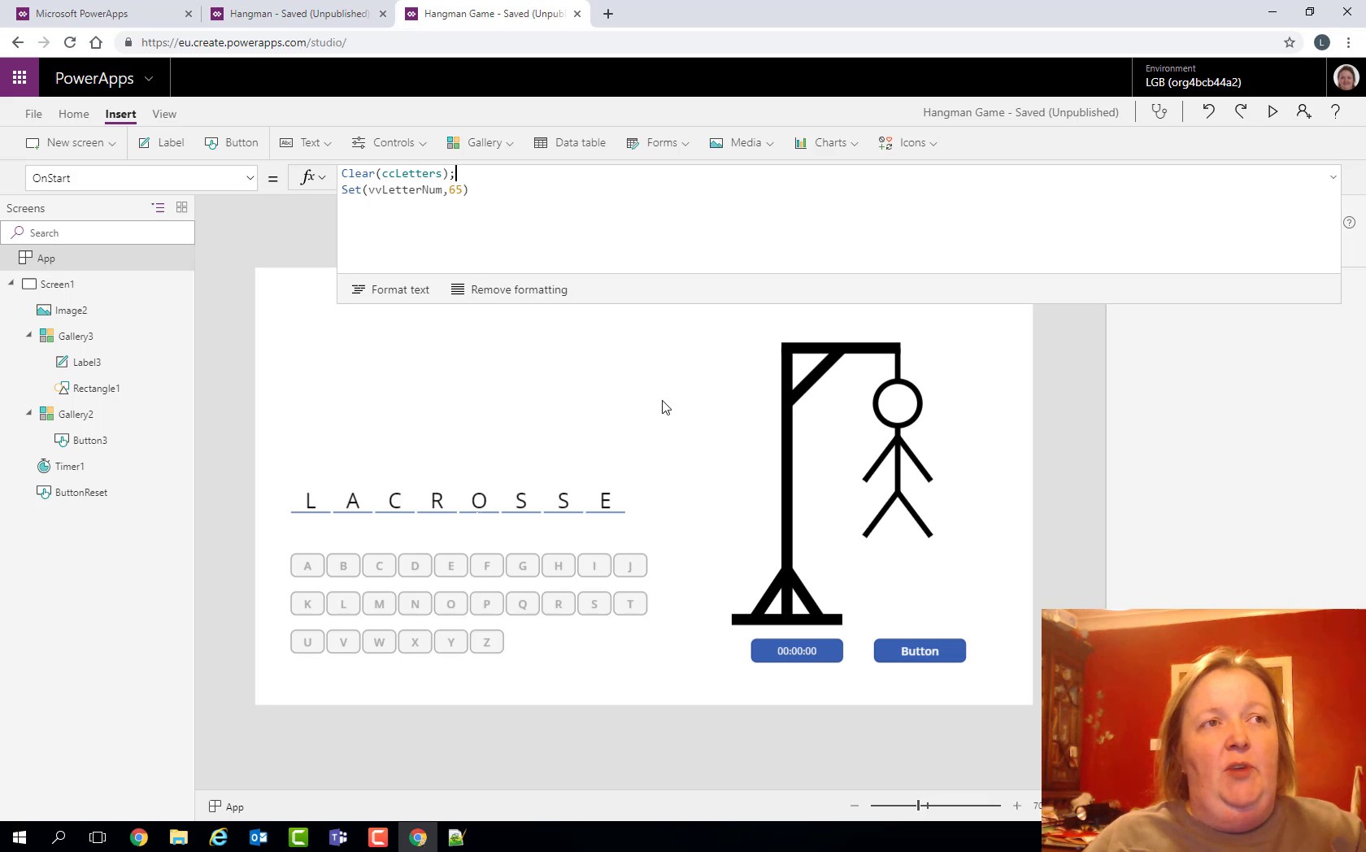Screen dimensions: 1366x852
Task: Select Label3 in the tree view
Action: [x=87, y=363]
